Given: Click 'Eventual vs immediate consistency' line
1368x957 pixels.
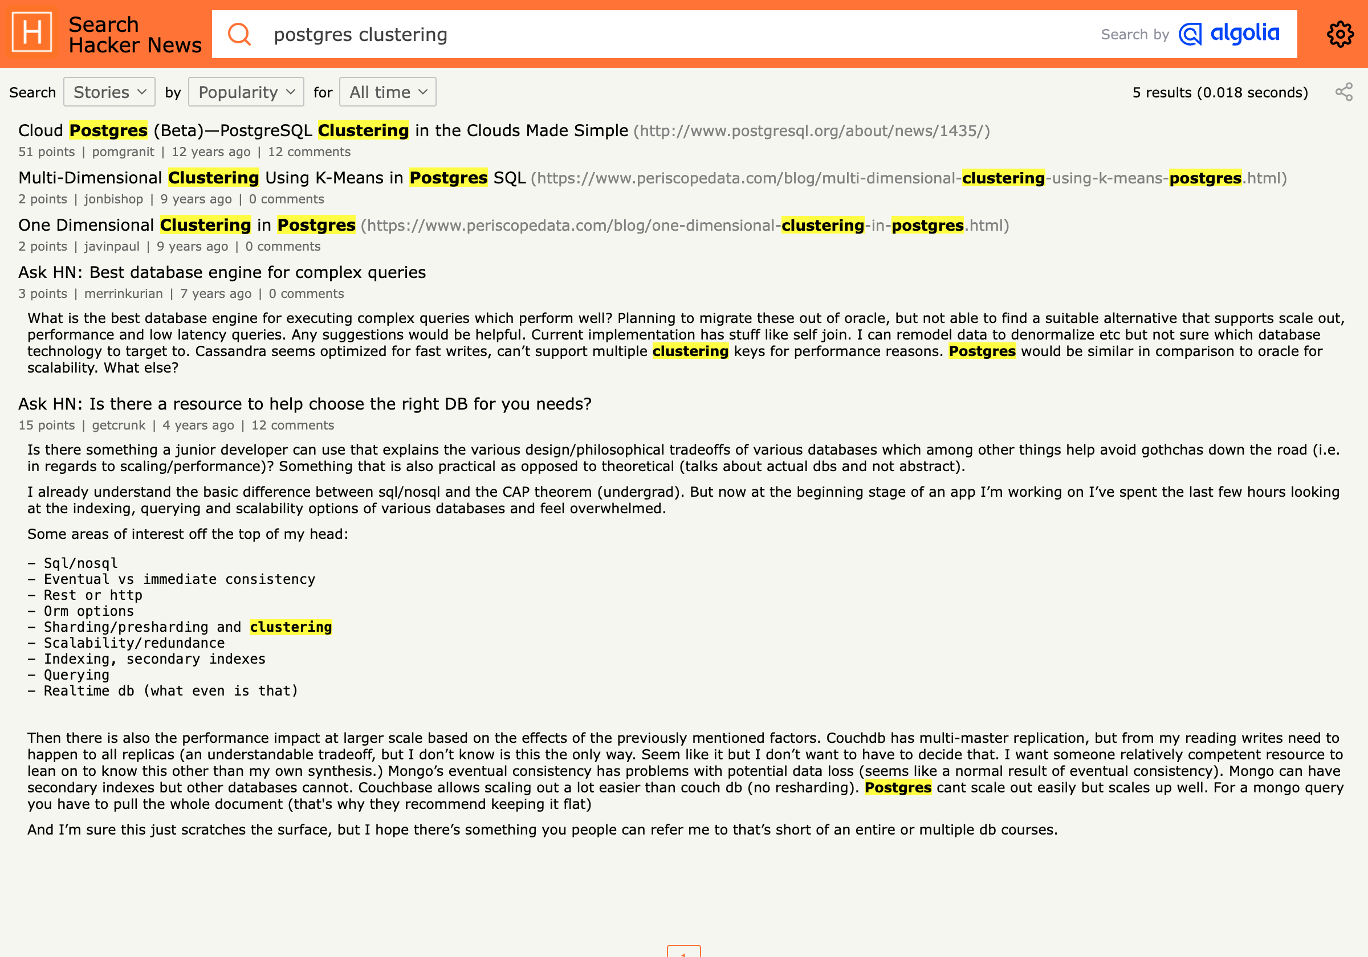Looking at the screenshot, I should pos(172,579).
